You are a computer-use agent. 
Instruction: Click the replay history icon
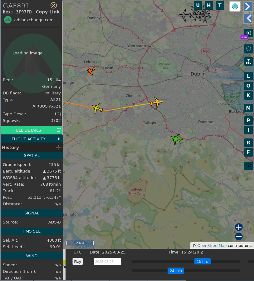[248, 166]
